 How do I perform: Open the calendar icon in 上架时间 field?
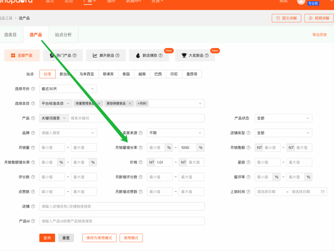(x=323, y=192)
